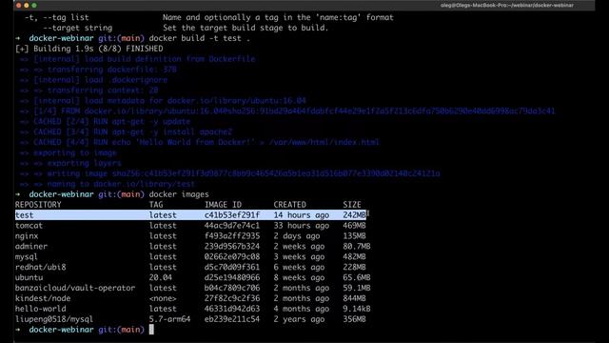Screen dimensions: 609x343
Task: Click the 5.7-arm64 tag value
Action: click(169, 319)
